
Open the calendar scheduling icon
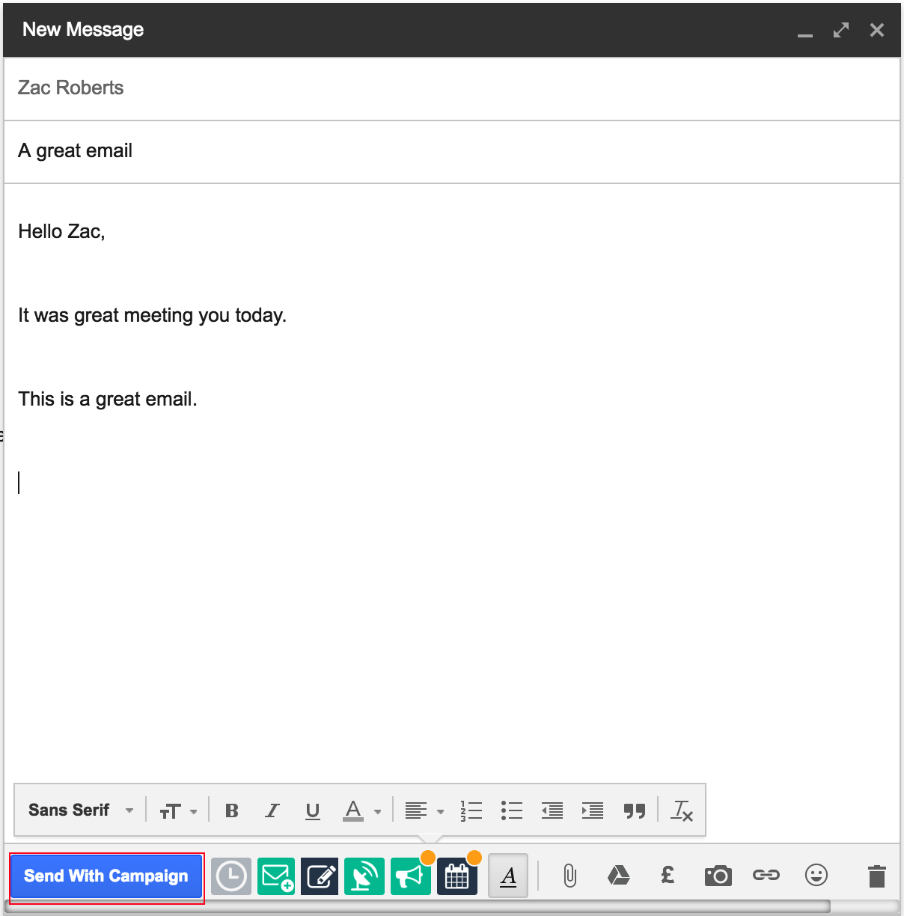coord(456,876)
